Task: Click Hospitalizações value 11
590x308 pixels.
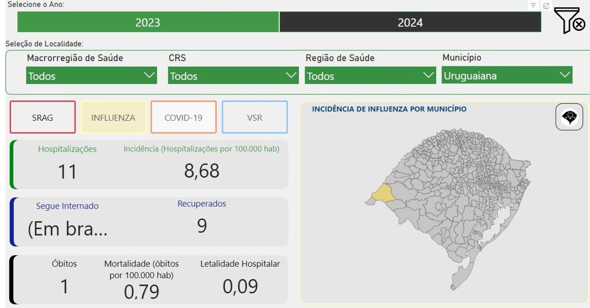Action: pos(67,171)
